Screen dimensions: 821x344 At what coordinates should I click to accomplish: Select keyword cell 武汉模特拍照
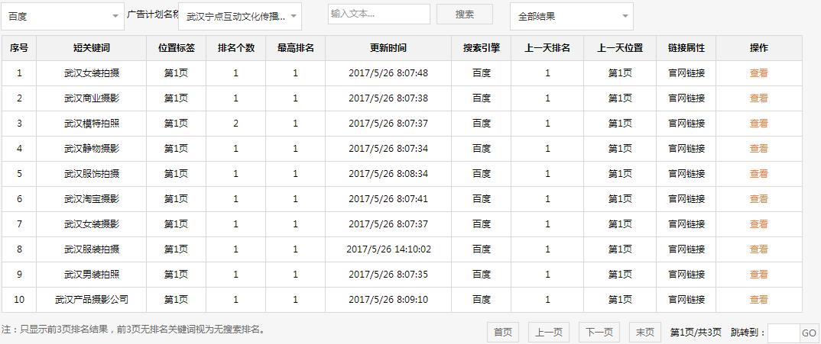coord(92,124)
